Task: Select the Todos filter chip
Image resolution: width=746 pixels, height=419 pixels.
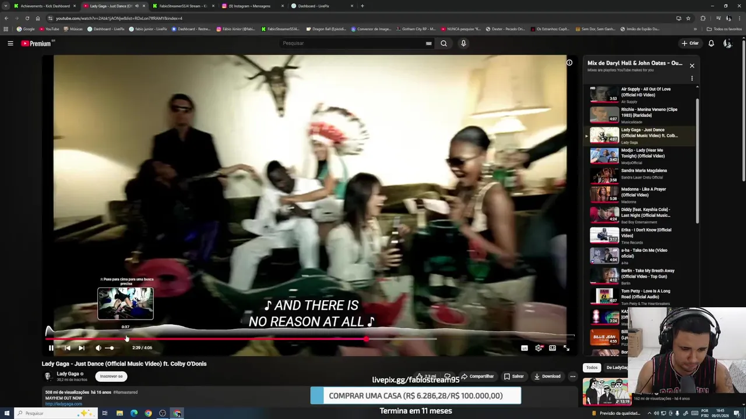Action: point(592,368)
